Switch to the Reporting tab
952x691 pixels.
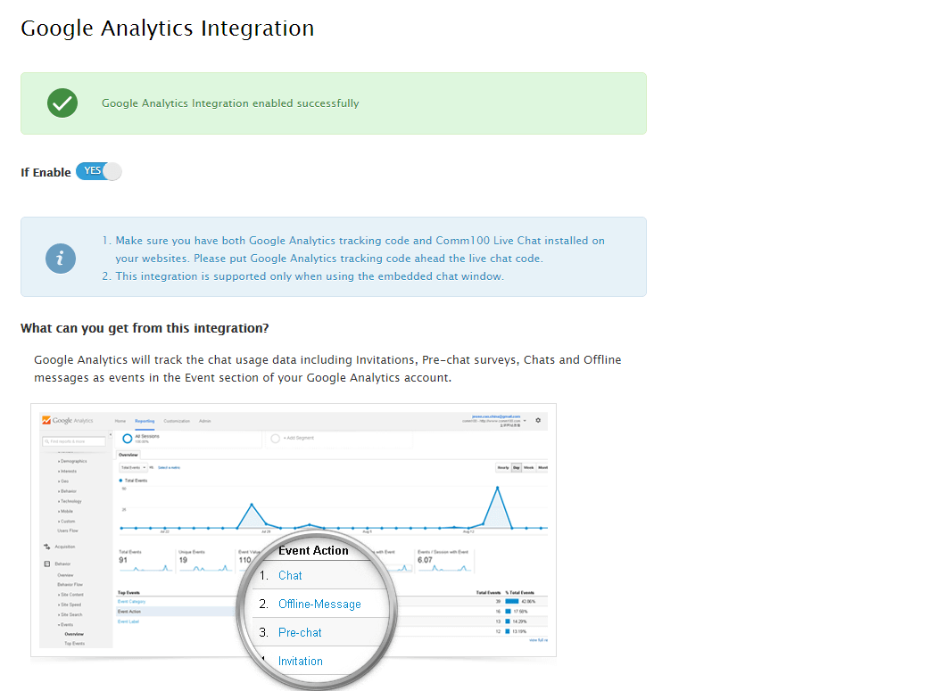tap(145, 420)
